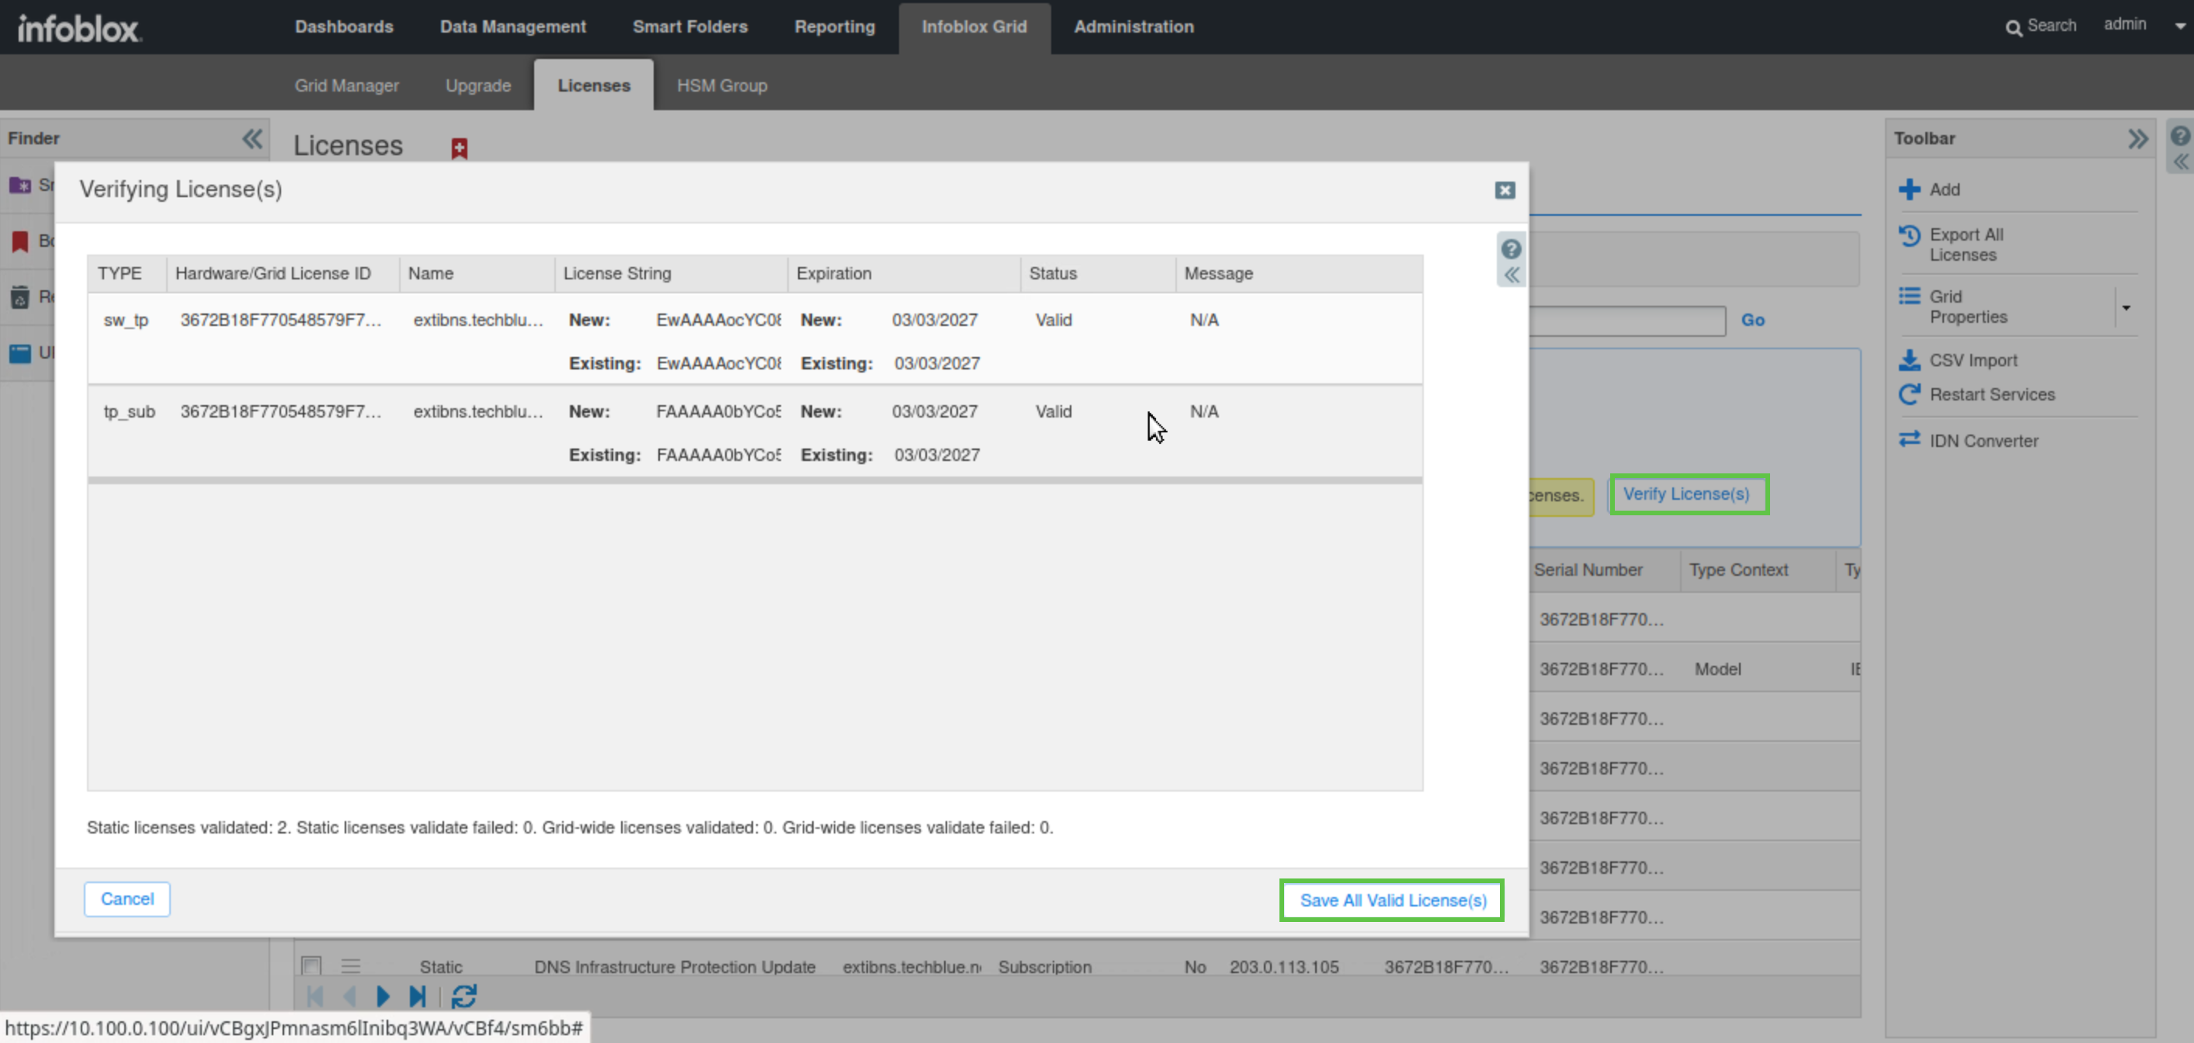Open the HSM Group subtab
2194x1043 pixels.
click(x=722, y=85)
